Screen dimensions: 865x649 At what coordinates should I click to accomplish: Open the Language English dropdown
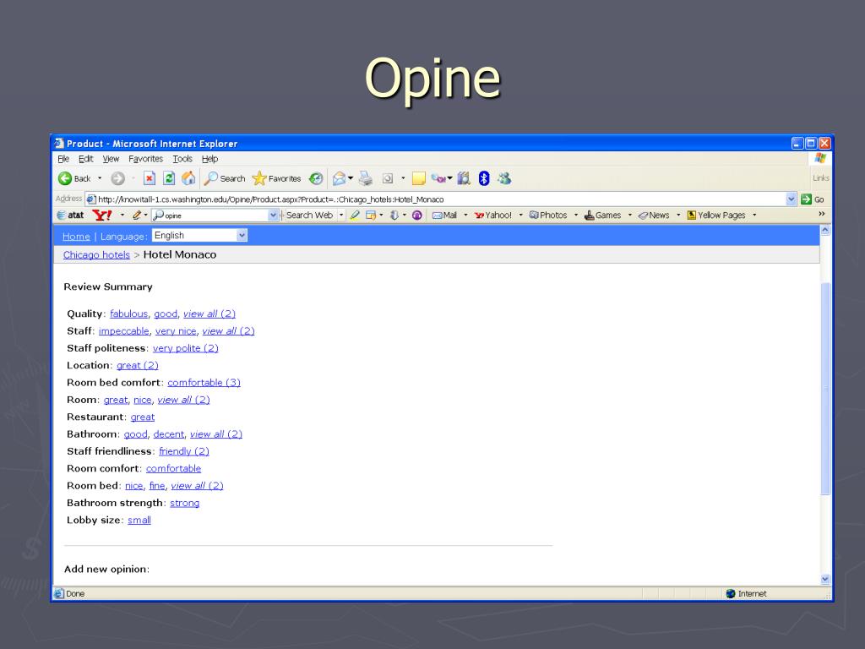click(x=199, y=236)
